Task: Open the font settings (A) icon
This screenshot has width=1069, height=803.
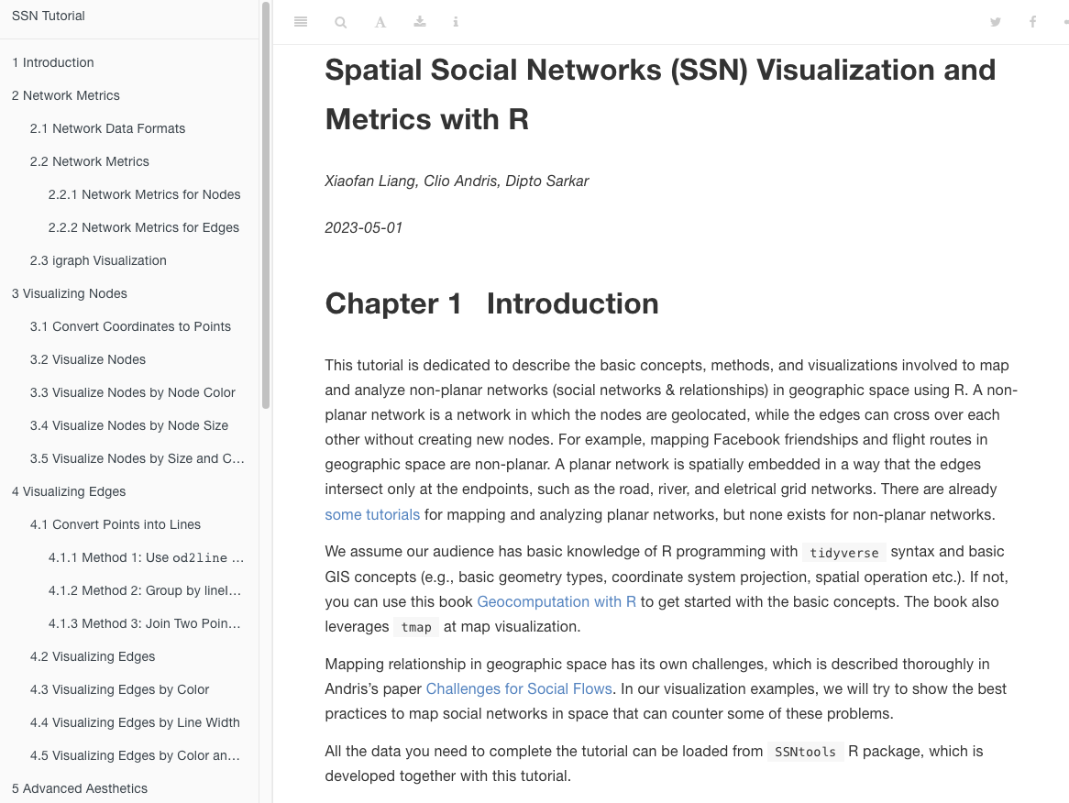Action: pos(380,21)
